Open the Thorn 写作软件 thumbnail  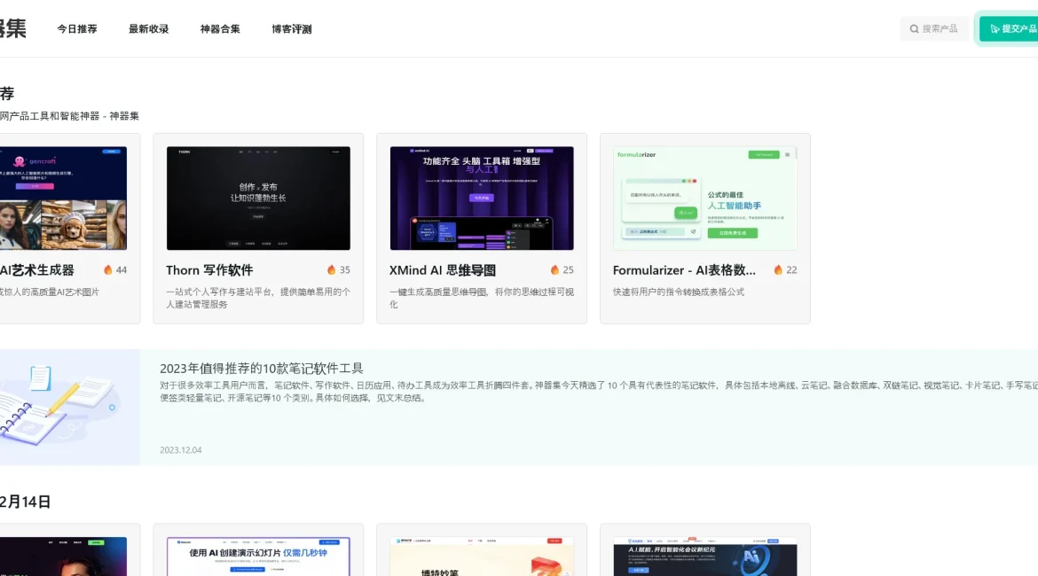pyautogui.click(x=258, y=198)
